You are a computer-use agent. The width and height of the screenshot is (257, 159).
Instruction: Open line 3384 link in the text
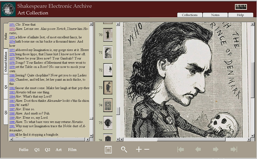click(x=12, y=96)
